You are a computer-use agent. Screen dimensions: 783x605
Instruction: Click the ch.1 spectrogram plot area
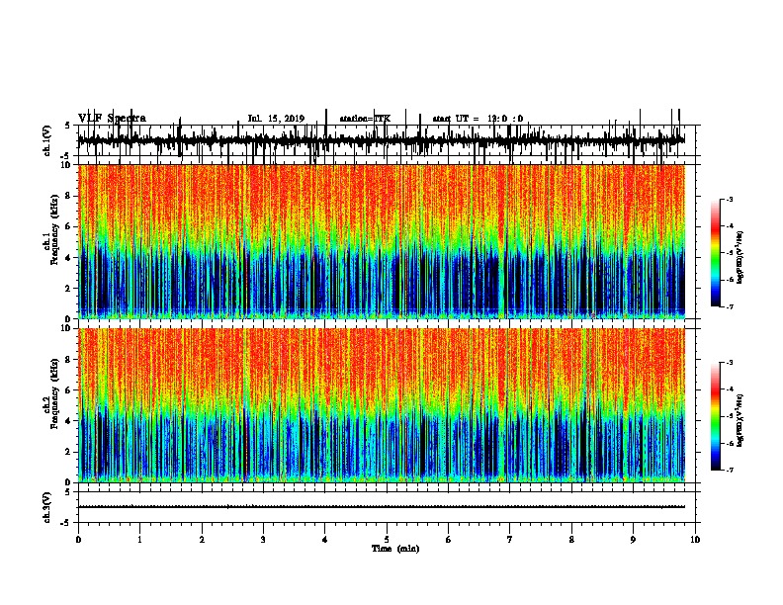(x=382, y=241)
